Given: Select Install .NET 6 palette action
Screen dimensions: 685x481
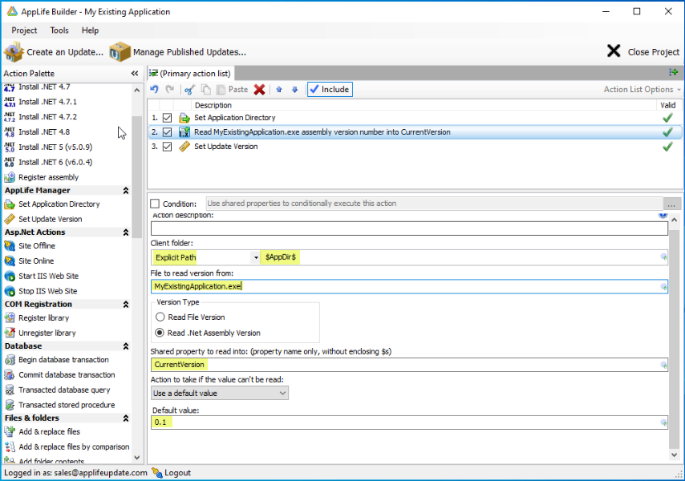Looking at the screenshot, I should (x=48, y=163).
